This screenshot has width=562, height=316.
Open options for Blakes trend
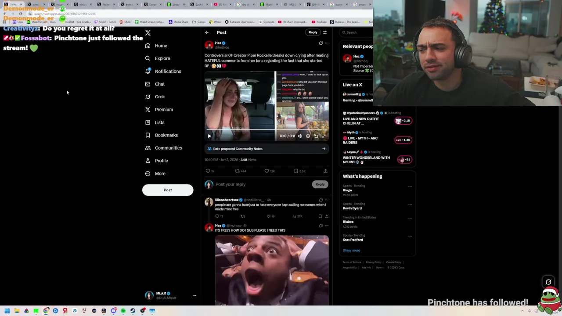click(x=410, y=218)
